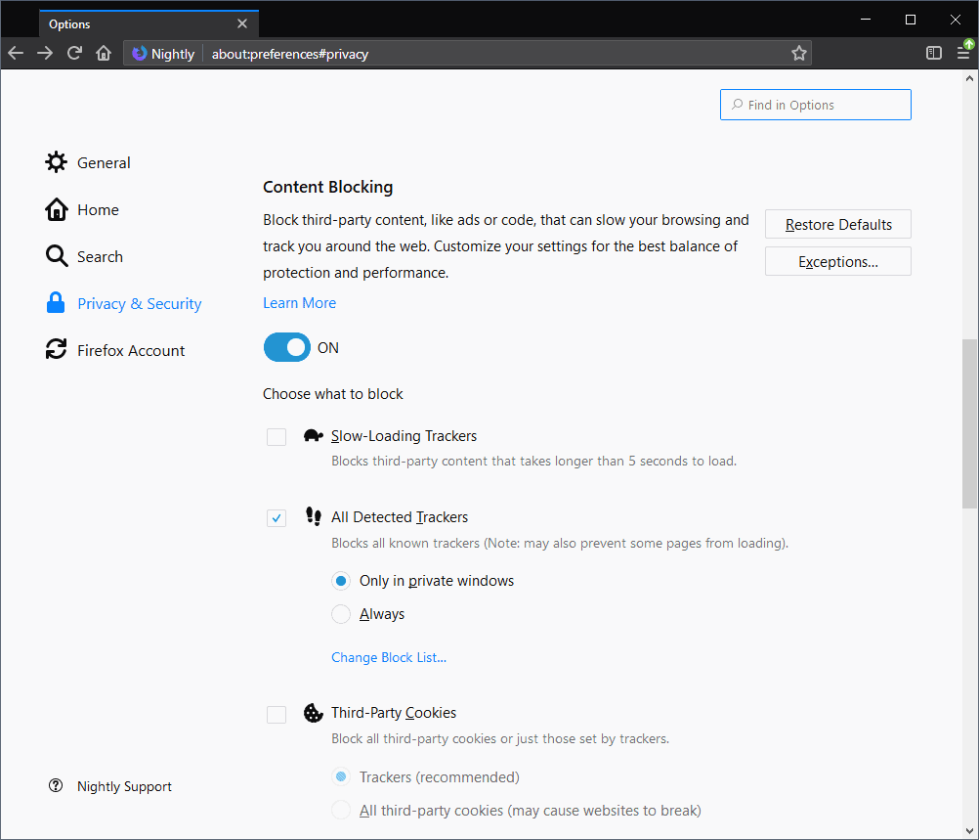The height and width of the screenshot is (840, 979).
Task: Check the Third-Party Cookies option
Action: pos(277,715)
